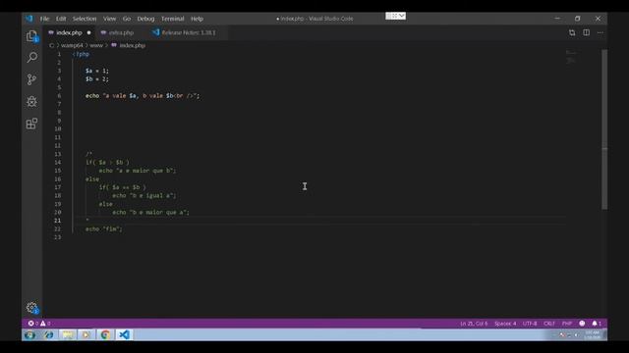Open the Windows Start button

point(29,335)
